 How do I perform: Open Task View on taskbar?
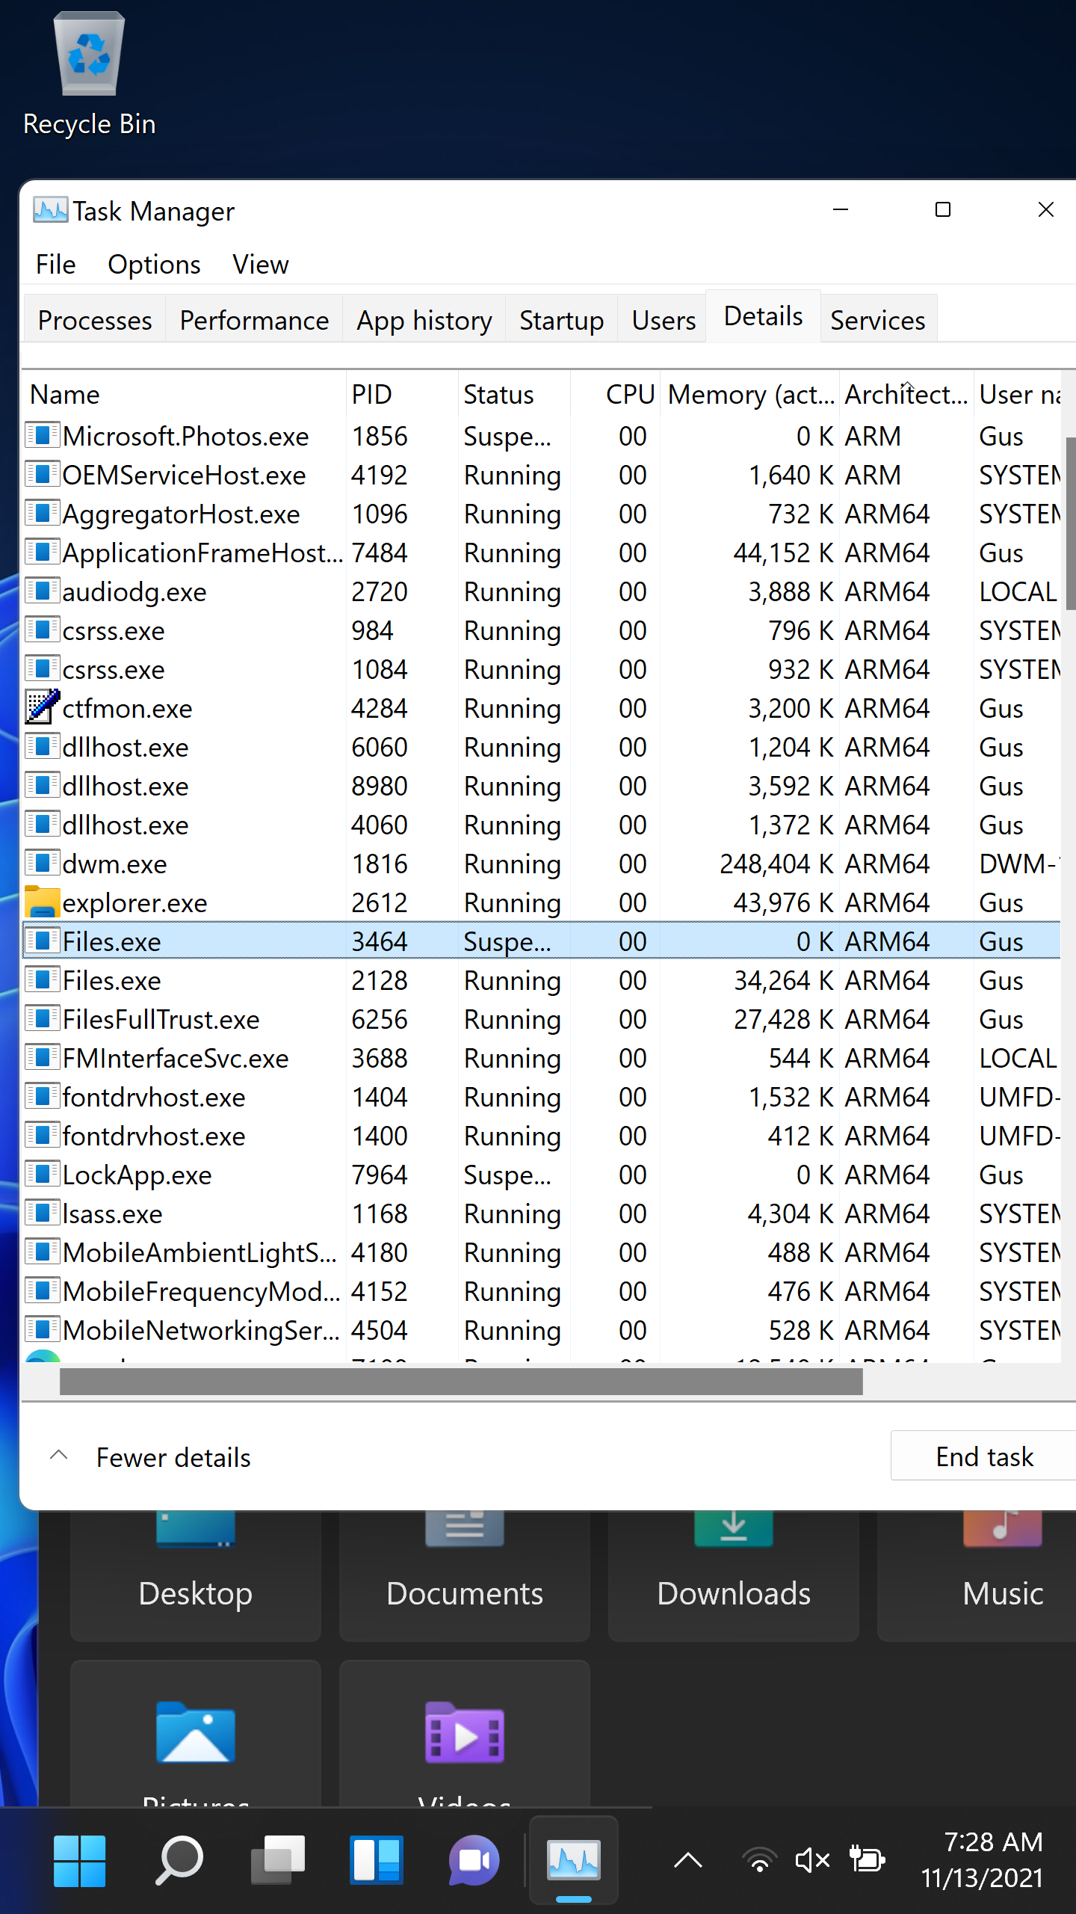coord(278,1860)
